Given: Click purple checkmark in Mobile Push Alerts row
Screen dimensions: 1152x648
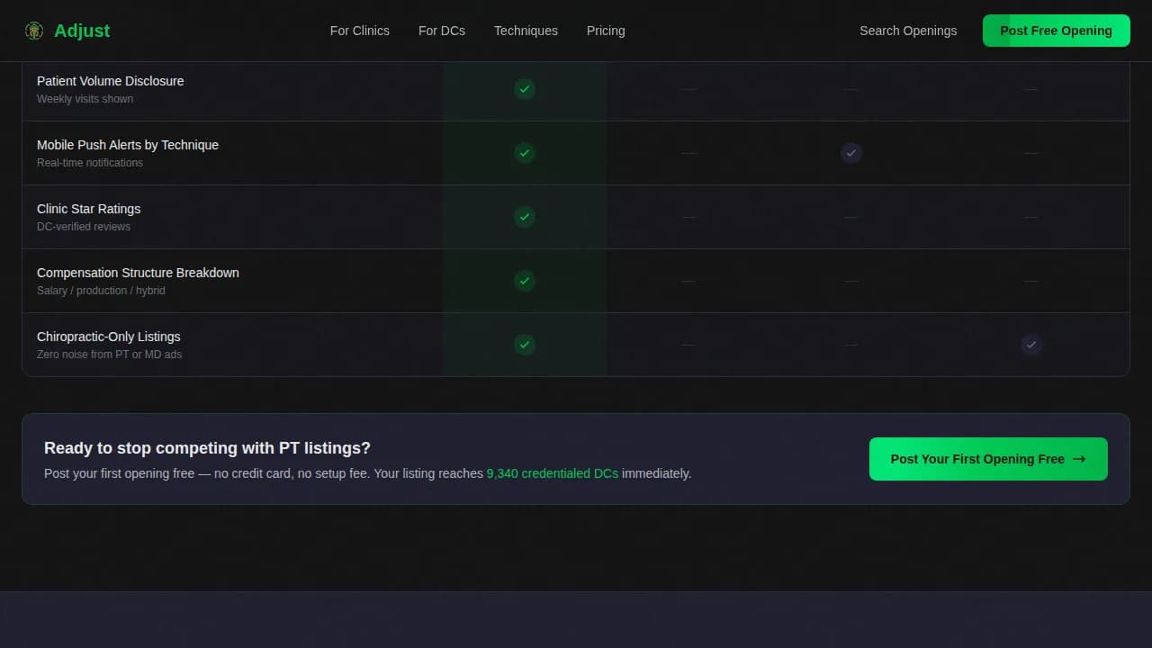Looking at the screenshot, I should (851, 153).
